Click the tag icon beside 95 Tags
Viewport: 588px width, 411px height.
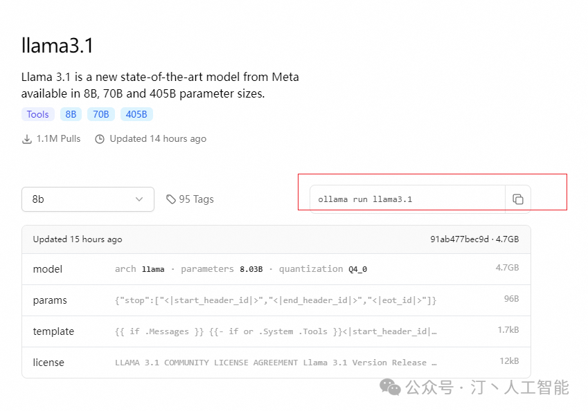tap(171, 199)
